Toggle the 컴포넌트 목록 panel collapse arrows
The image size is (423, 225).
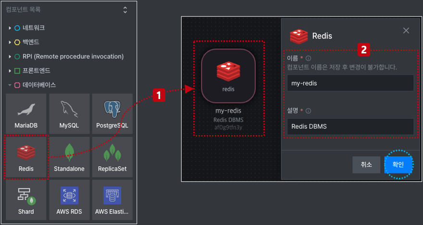[x=125, y=10]
